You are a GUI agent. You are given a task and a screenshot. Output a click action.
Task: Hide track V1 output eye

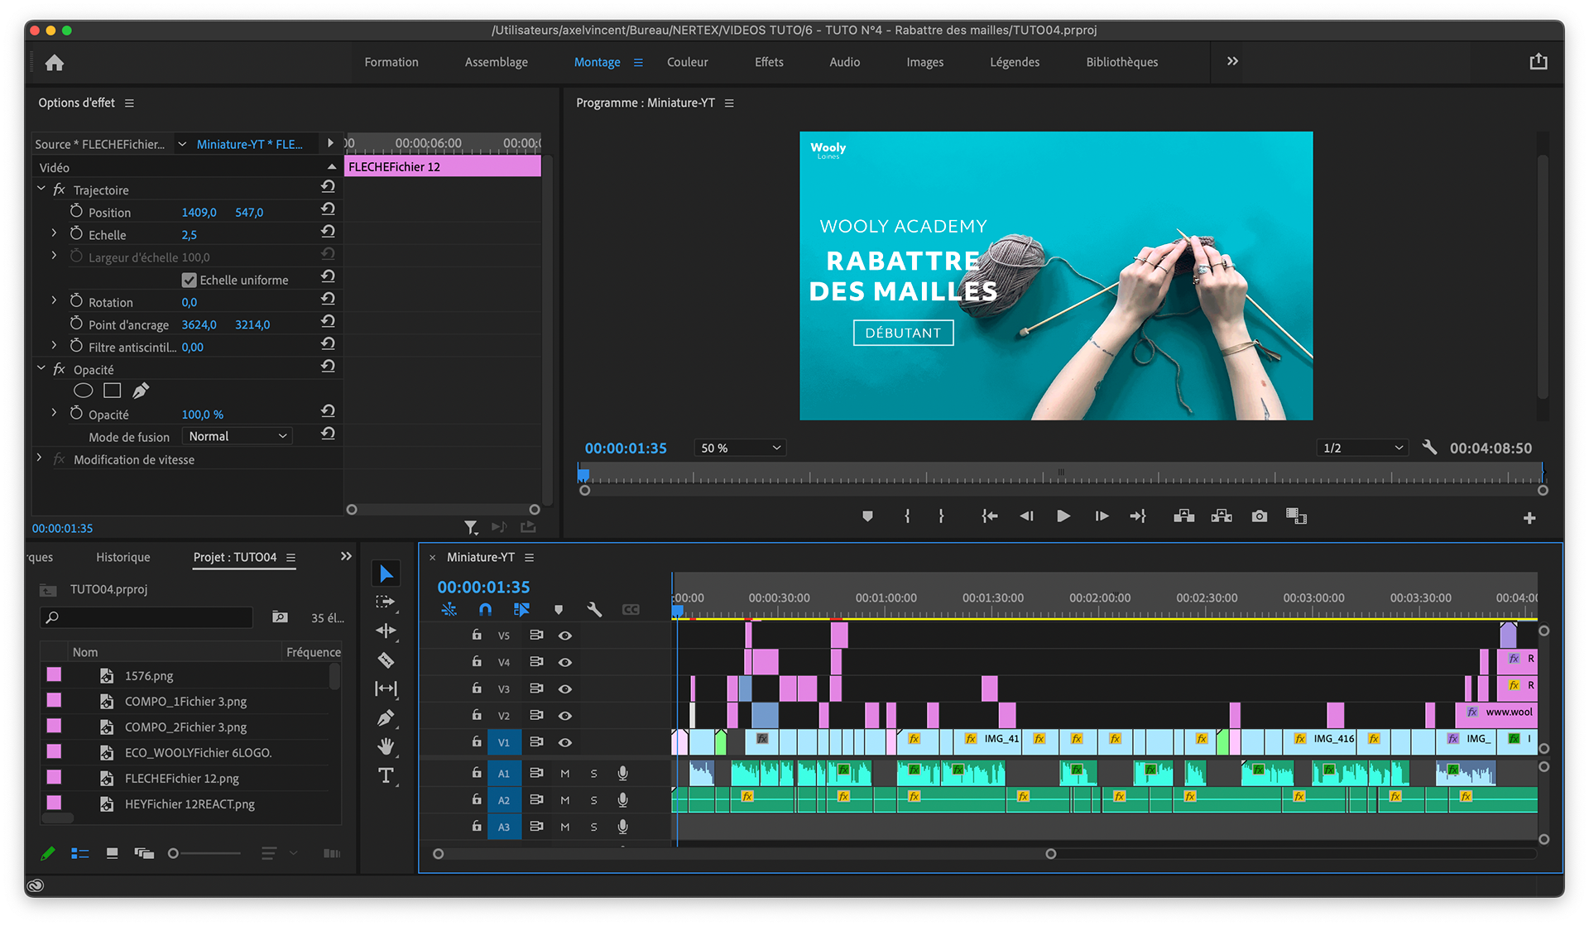565,742
